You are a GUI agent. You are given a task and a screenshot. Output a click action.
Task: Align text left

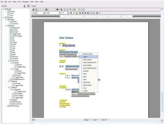click(80, 13)
